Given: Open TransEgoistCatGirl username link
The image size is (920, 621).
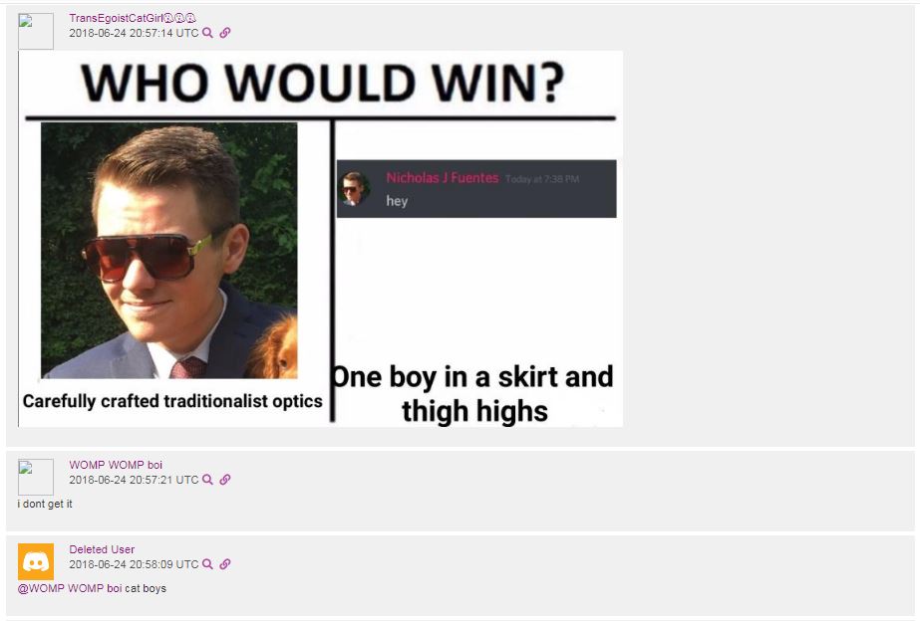Looking at the screenshot, I should pos(133,18).
